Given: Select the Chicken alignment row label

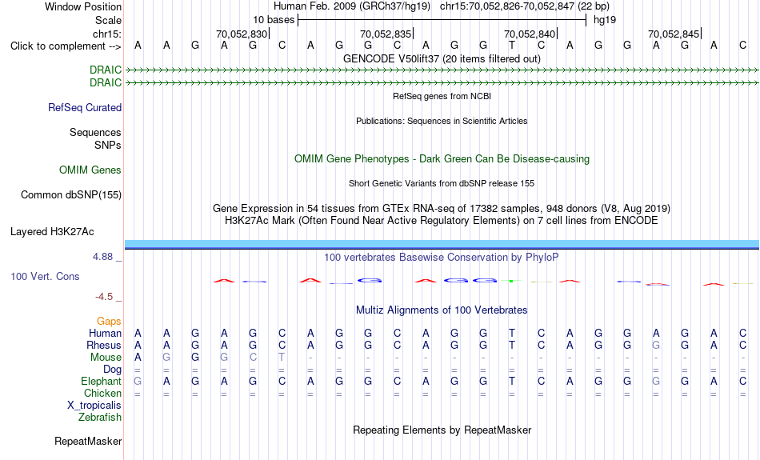Looking at the screenshot, I should (102, 393).
